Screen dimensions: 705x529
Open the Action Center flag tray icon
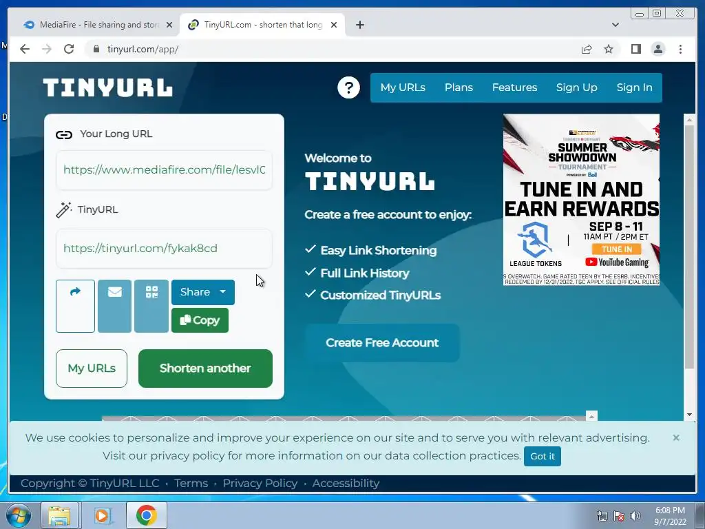619,516
